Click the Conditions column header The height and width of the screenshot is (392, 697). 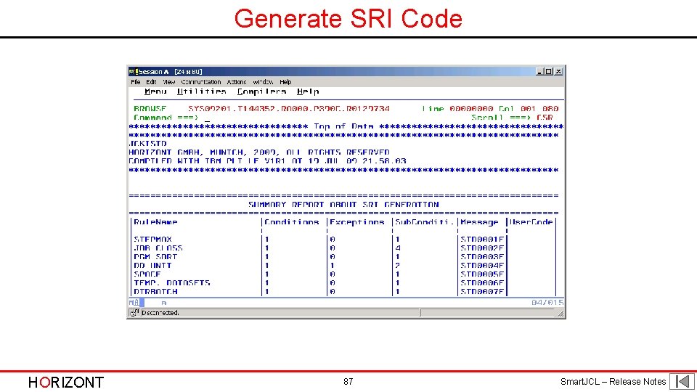click(292, 222)
